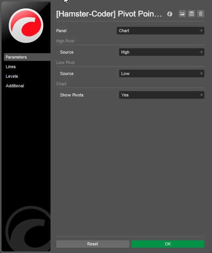
Task: Click the indicator title Pivot Points text
Action: (109, 14)
